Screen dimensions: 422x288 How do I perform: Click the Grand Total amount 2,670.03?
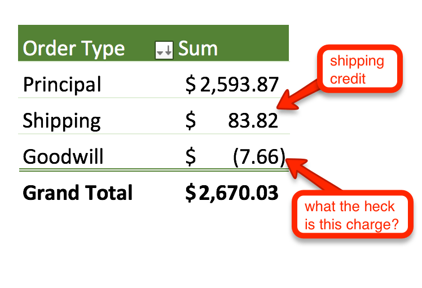point(239,193)
